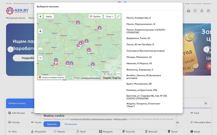Screen dimensions: 217x135
Task: Select Nissan brand
Action: pos(59,132)
